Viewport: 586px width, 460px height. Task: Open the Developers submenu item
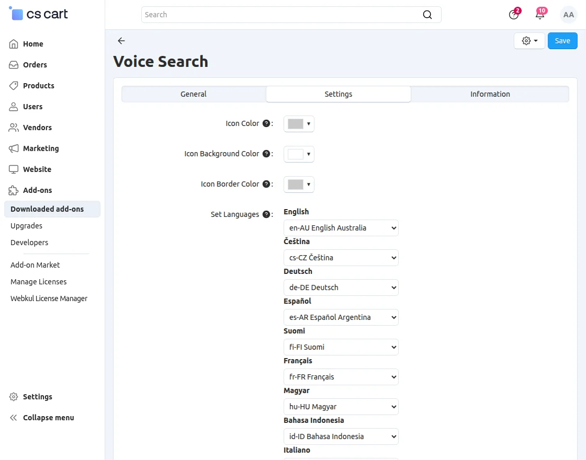(29, 243)
